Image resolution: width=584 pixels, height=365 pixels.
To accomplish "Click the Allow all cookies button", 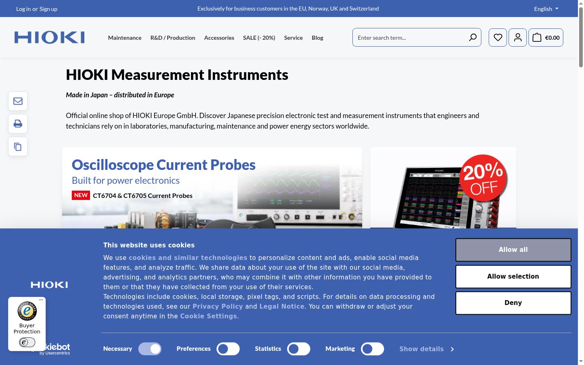I will (513, 250).
